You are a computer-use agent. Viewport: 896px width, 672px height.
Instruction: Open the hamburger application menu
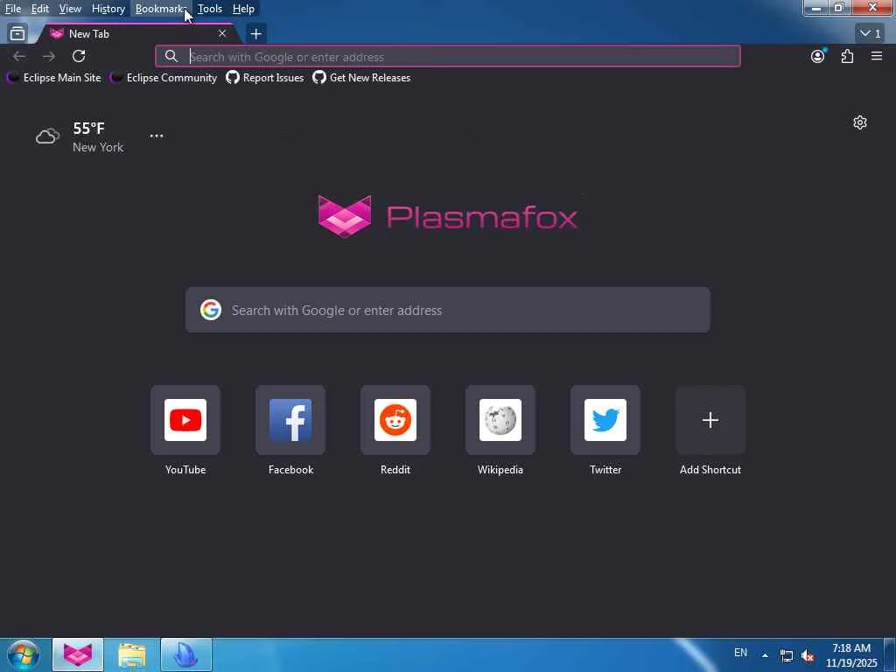(877, 56)
